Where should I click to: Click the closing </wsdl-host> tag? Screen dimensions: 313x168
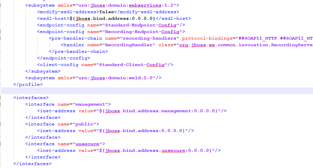[x=173, y=18]
